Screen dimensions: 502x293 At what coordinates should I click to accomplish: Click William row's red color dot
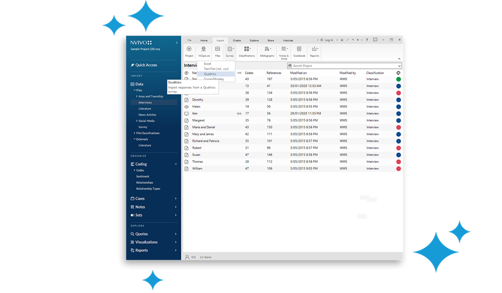[399, 169]
